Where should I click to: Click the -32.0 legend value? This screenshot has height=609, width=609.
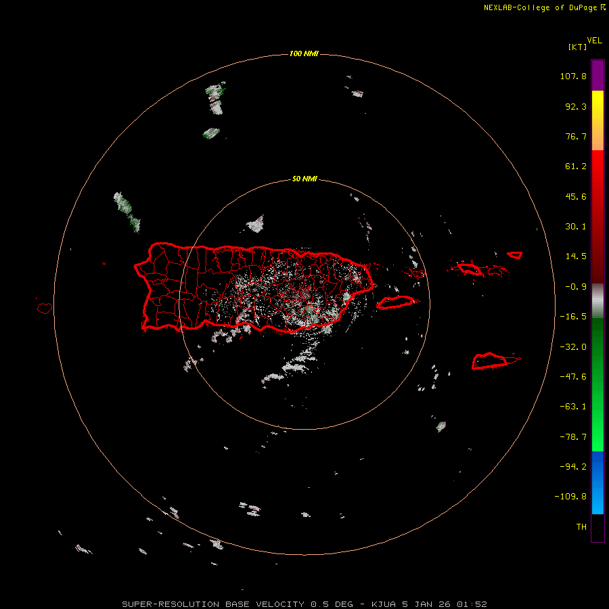(x=573, y=347)
